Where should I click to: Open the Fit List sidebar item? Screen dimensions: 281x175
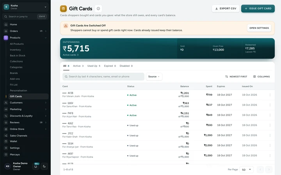tap(14, 85)
